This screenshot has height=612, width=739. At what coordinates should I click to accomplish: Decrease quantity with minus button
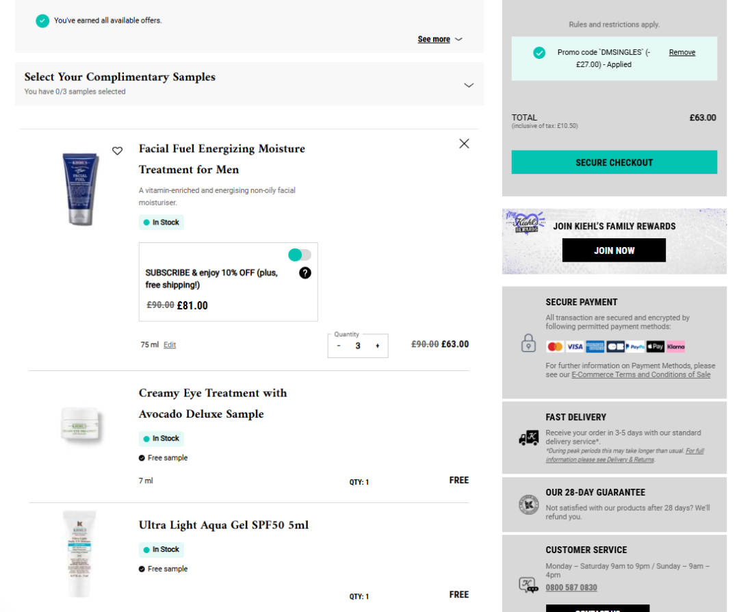[x=339, y=346]
